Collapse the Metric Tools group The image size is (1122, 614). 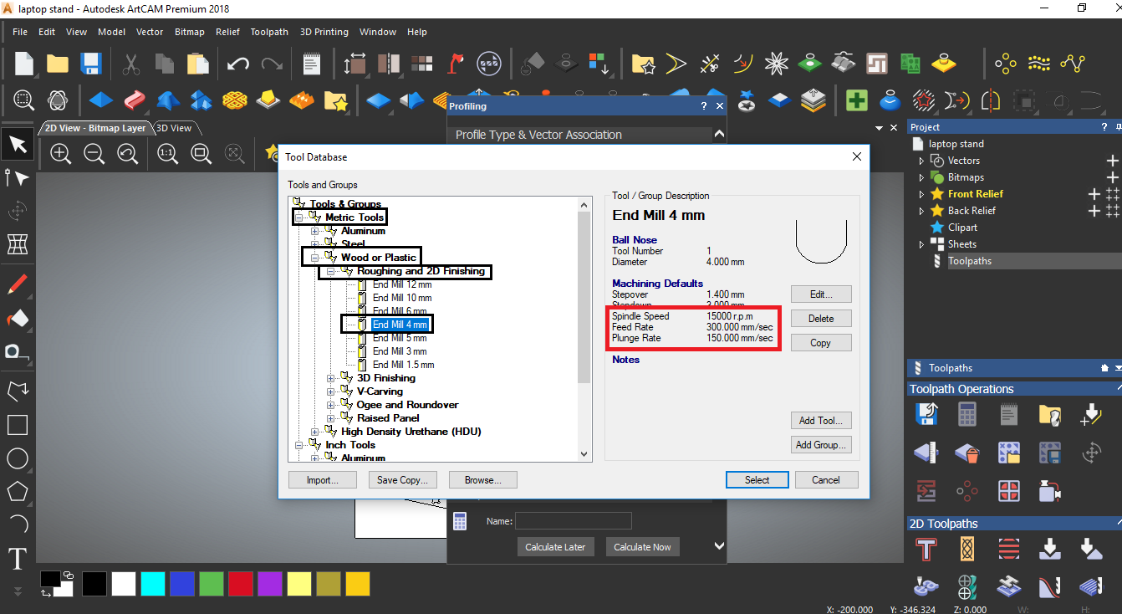pyautogui.click(x=298, y=217)
